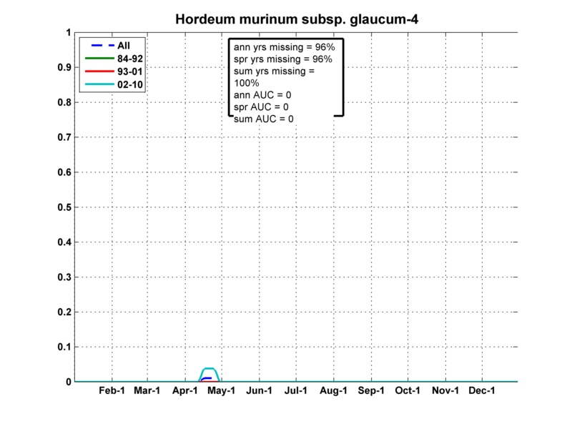Select the May-1 x-axis tick label
572x429 pixels.
[222, 392]
